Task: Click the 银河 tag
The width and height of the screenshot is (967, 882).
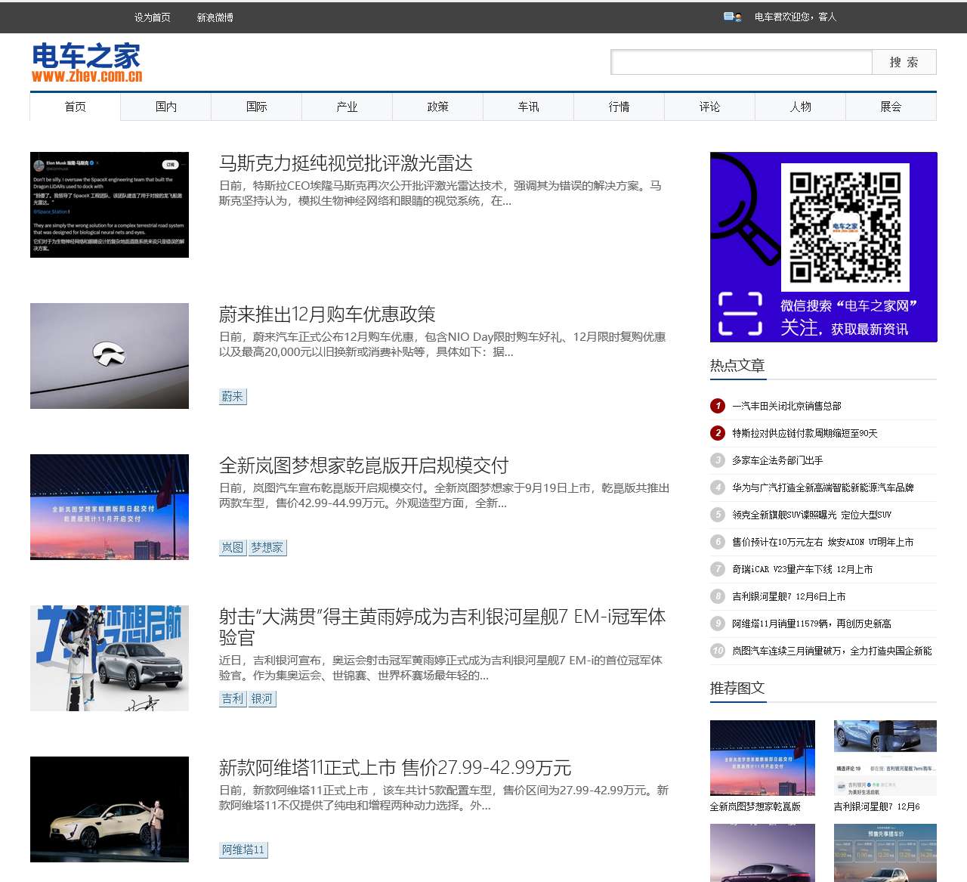Action: click(262, 698)
